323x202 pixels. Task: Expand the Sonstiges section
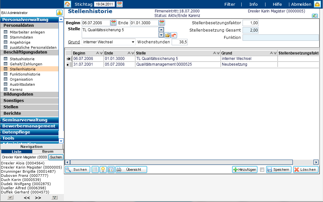(x=30, y=101)
